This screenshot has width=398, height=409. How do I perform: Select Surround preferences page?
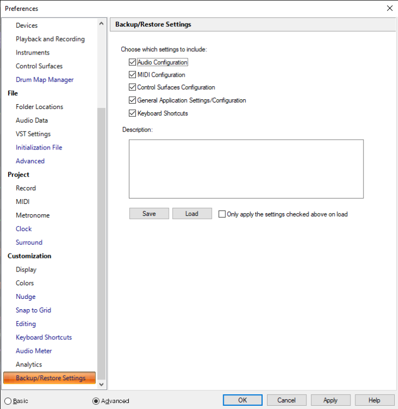(x=29, y=242)
